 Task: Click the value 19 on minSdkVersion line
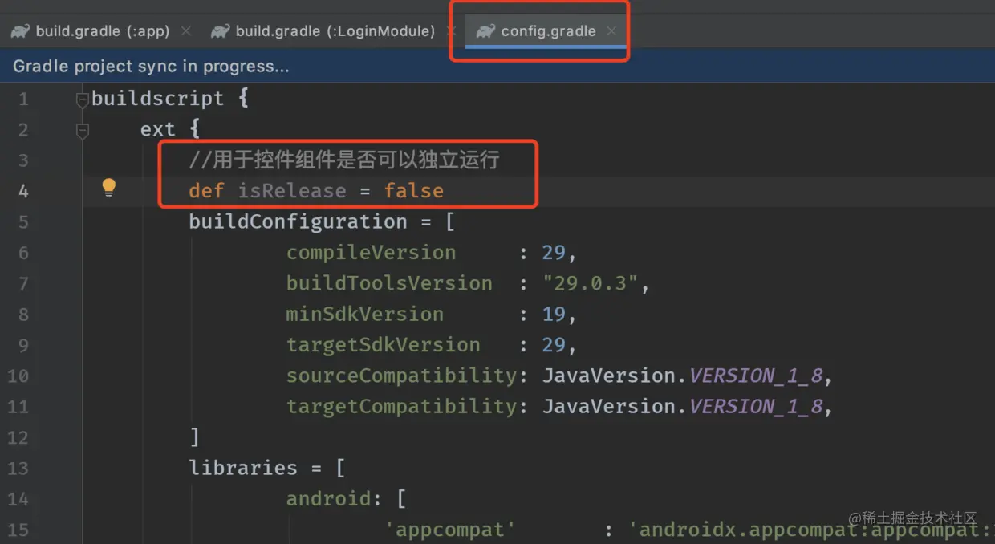point(554,314)
